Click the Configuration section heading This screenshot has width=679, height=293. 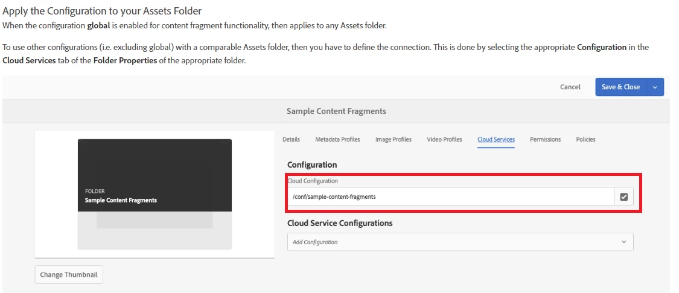(x=312, y=165)
